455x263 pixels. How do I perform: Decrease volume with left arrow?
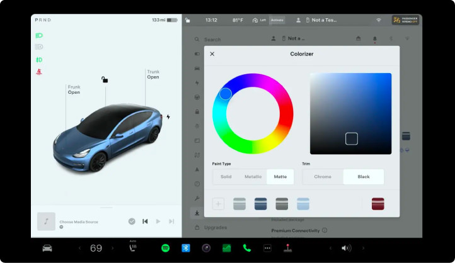point(330,248)
